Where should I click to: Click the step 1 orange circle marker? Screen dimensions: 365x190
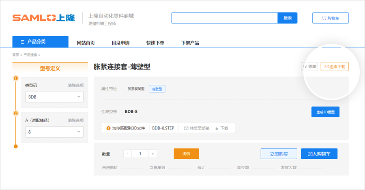click(16, 78)
